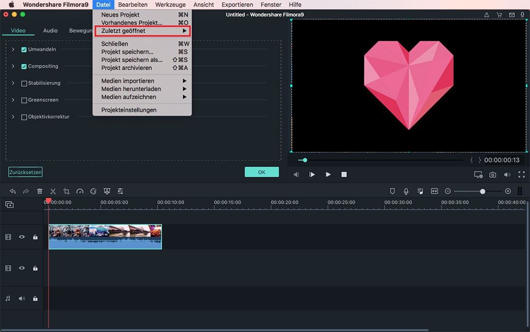Click the play-frame step button
The width and height of the screenshot is (530, 332).
(x=312, y=175)
